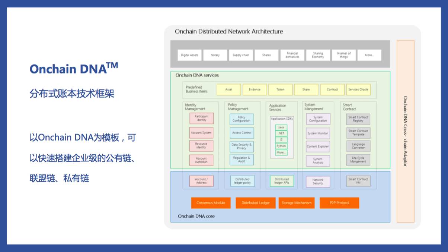Click the '以Onchain DNA为模板，可' text line
Screen dimensions: 448x252
83,138
